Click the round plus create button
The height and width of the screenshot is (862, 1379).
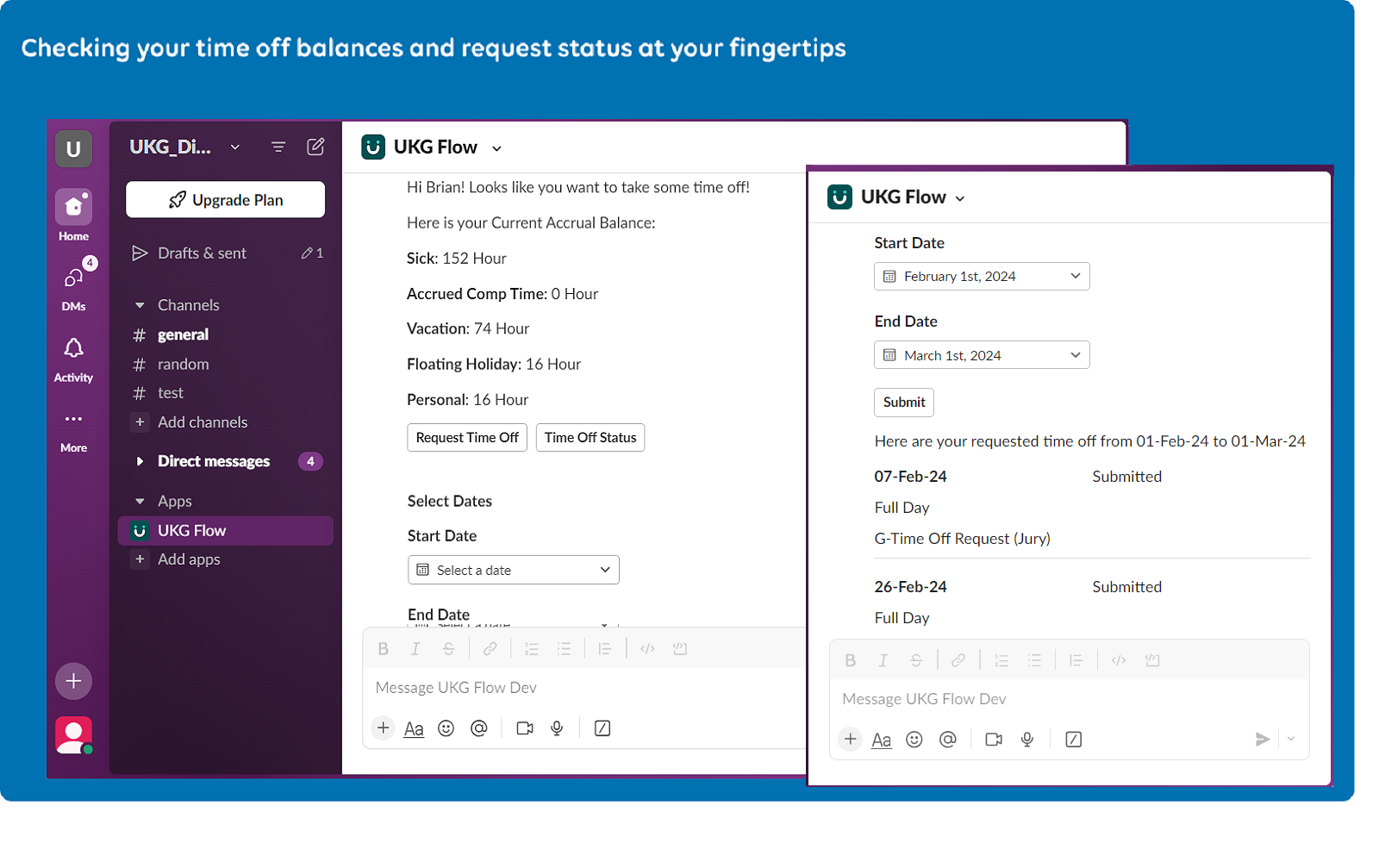73,681
